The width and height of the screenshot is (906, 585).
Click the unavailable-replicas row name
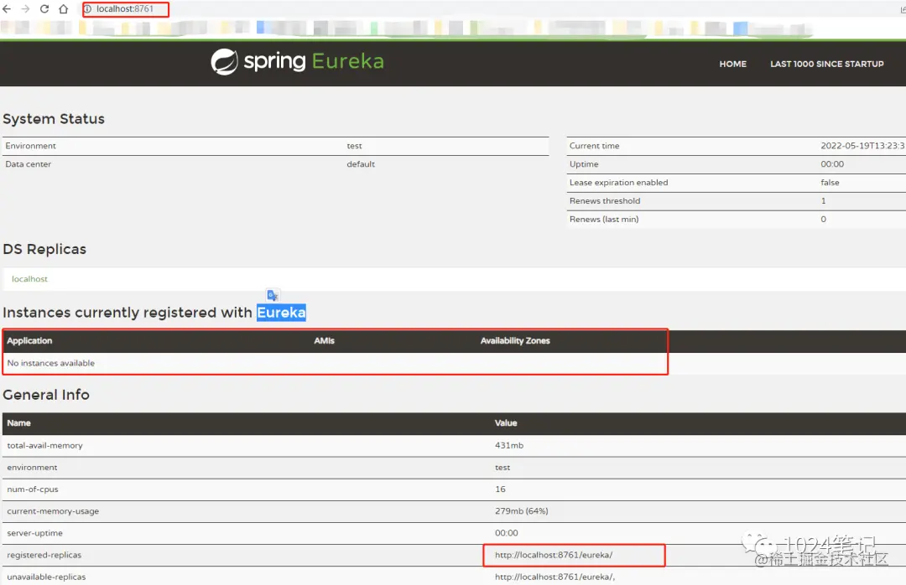point(46,577)
